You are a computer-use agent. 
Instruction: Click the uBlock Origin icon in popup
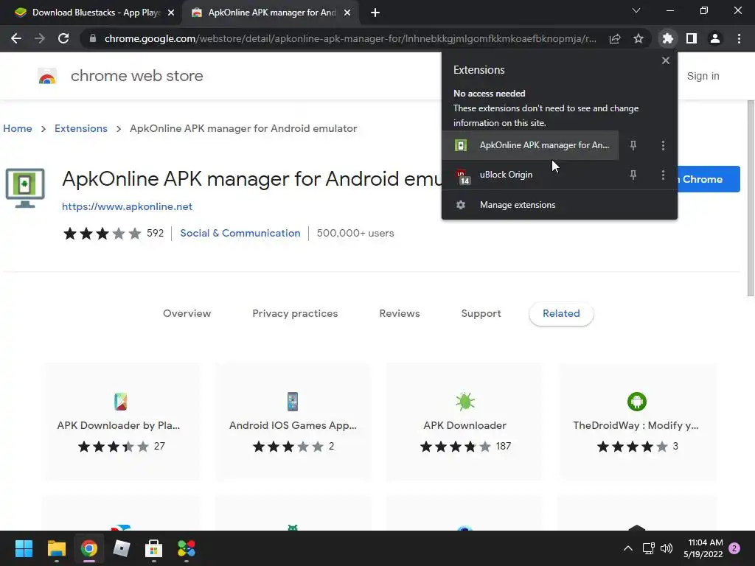(462, 176)
